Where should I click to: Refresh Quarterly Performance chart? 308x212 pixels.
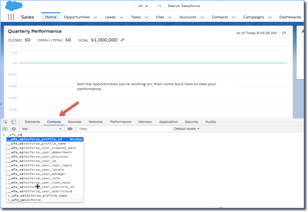click(284, 33)
